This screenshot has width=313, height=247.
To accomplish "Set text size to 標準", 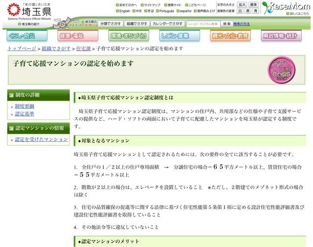I will tap(253, 4).
